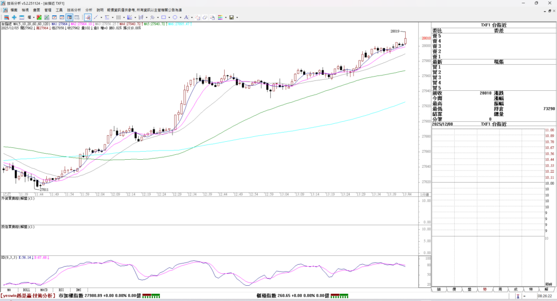557x301 pixels.
Task: Open dropdown arrow beside rectangle tool
Action: [x=169, y=17]
